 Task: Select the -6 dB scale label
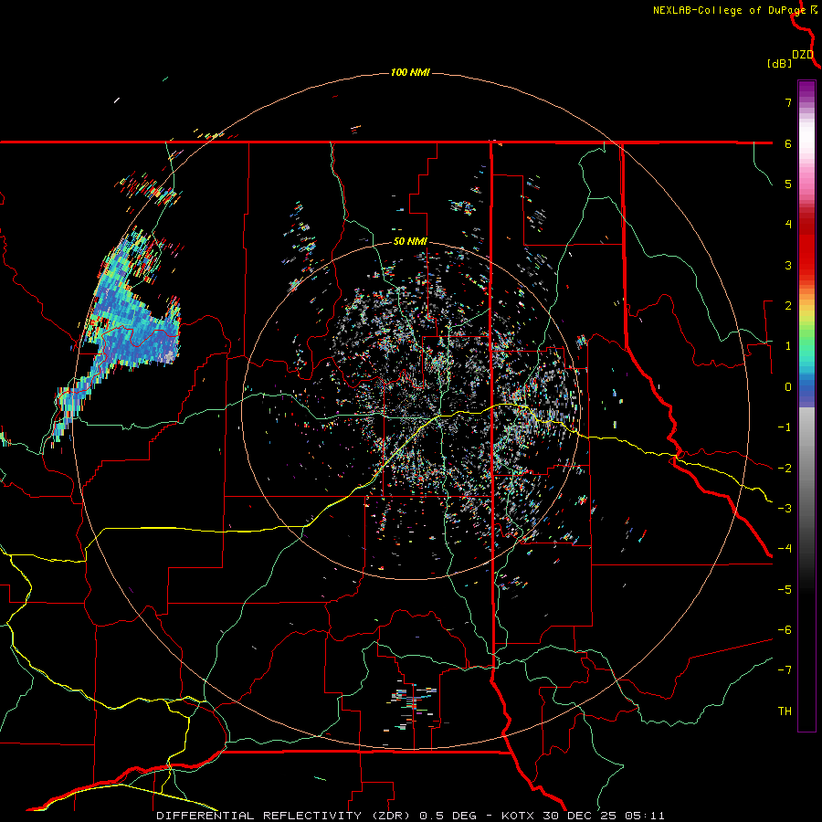point(785,630)
